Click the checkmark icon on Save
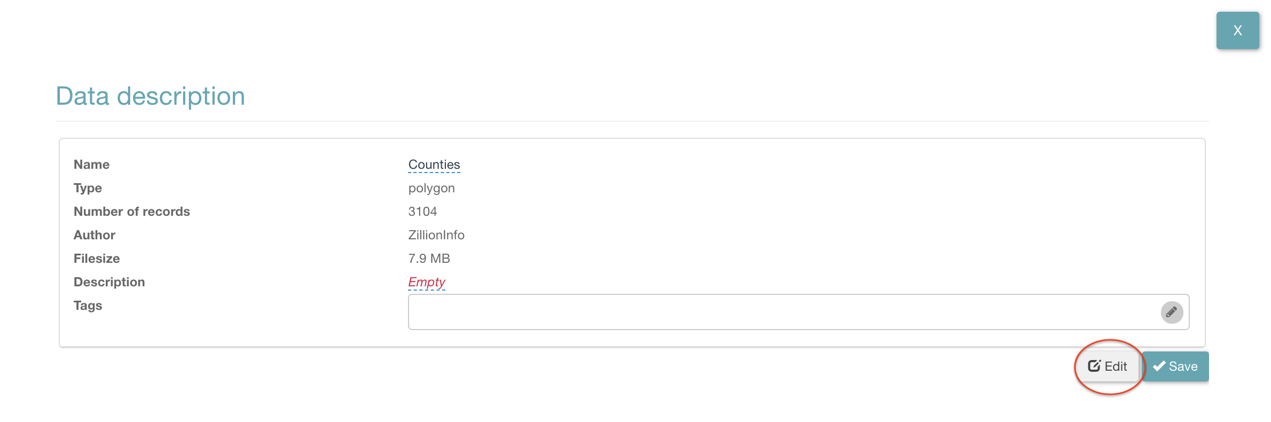Viewport: 1271px width, 422px height. click(1159, 366)
